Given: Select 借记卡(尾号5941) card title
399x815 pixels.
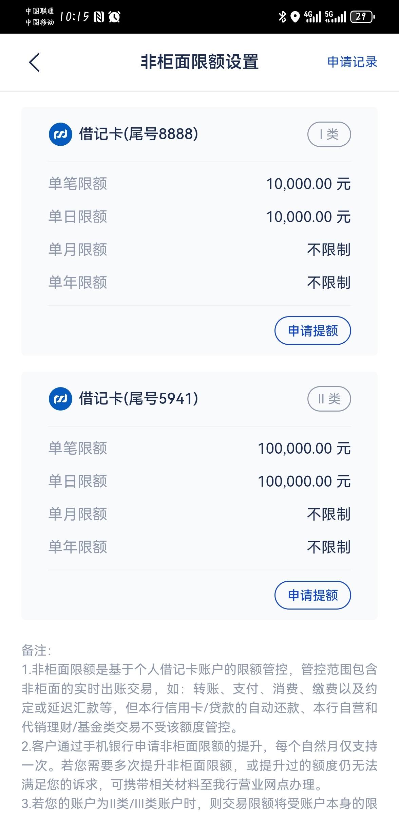Looking at the screenshot, I should tap(138, 399).
